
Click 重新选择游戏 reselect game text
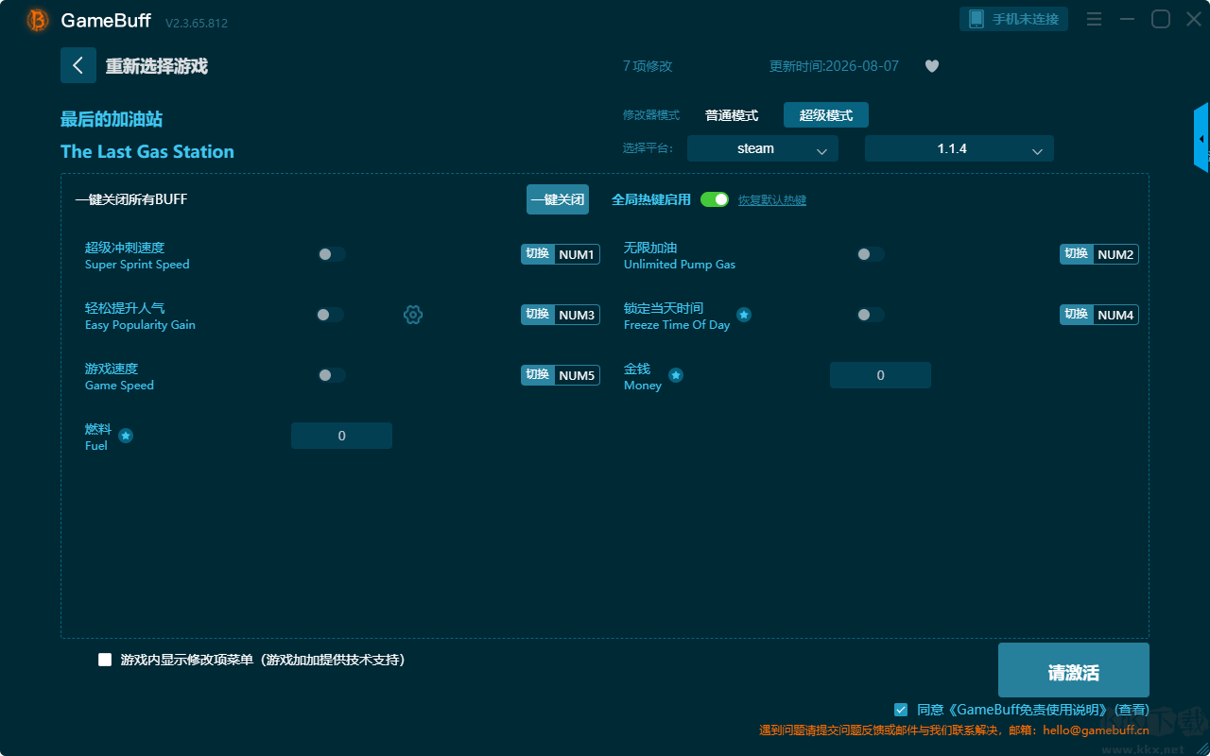click(157, 66)
